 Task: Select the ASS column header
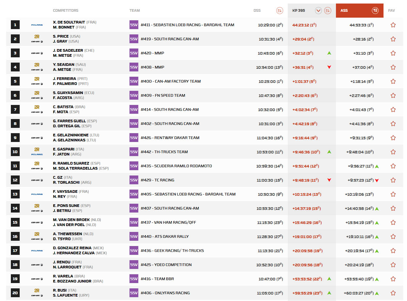344,11
